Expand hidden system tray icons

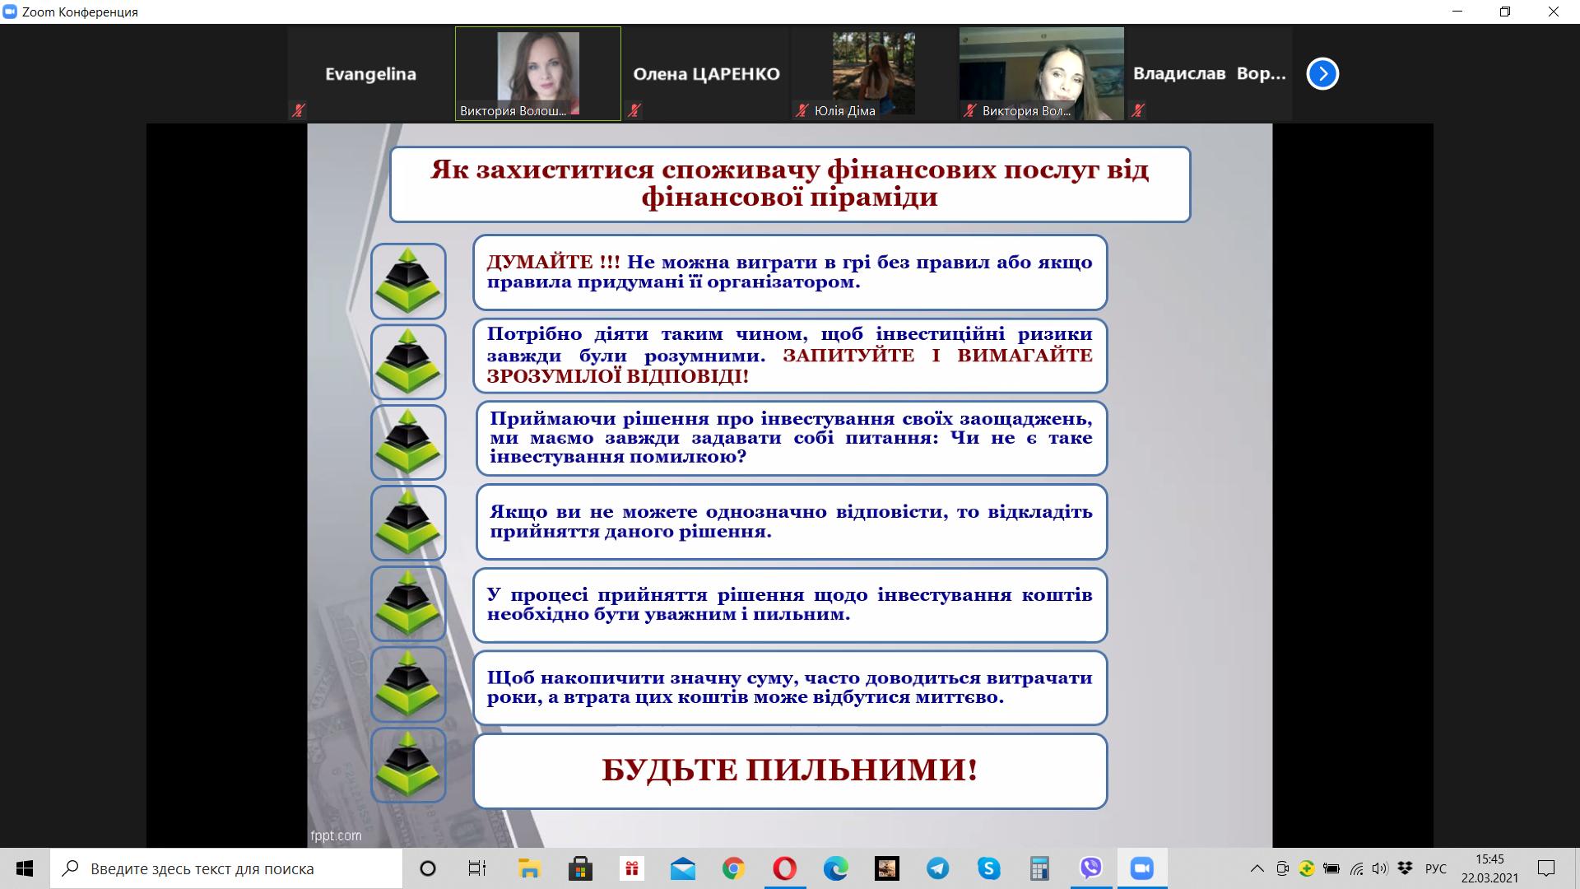point(1257,868)
